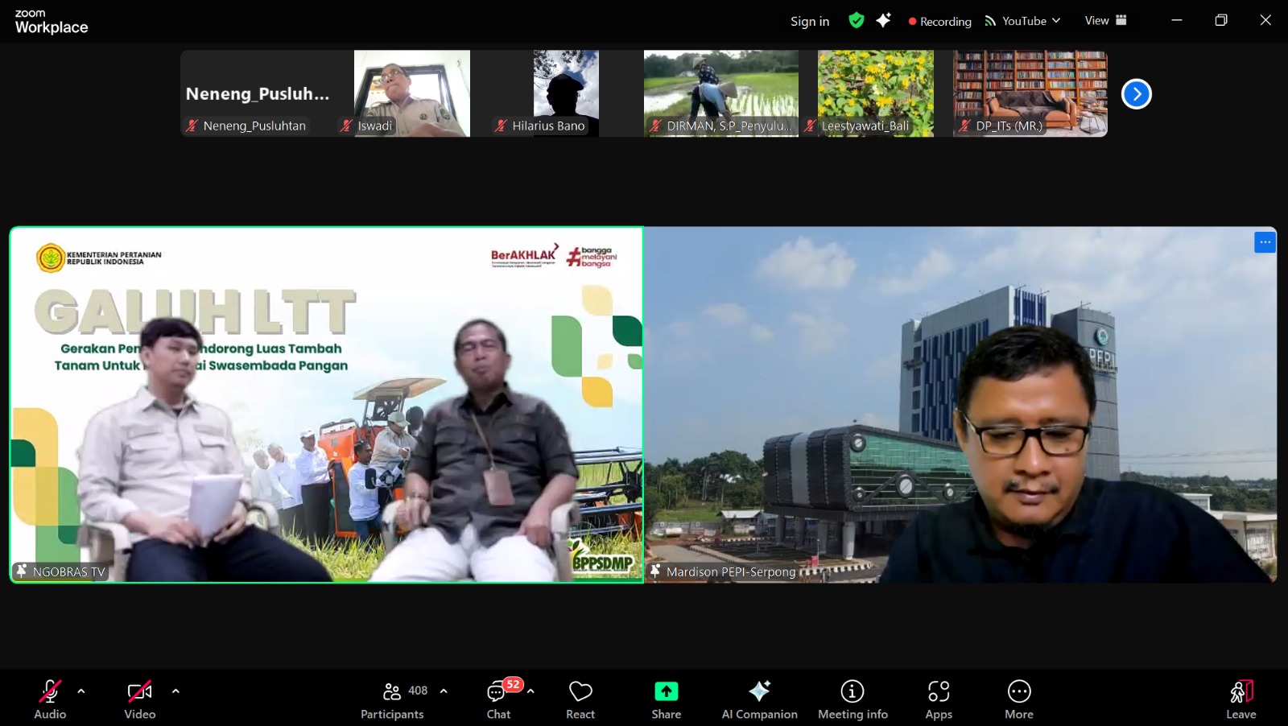Open Meeting info details
Viewport: 1288px width, 726px height.
[x=852, y=699]
